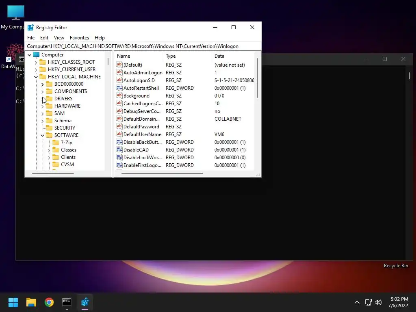Image resolution: width=416 pixels, height=312 pixels.
Task: Select the Computer icon in tree
Action: (x=36, y=55)
